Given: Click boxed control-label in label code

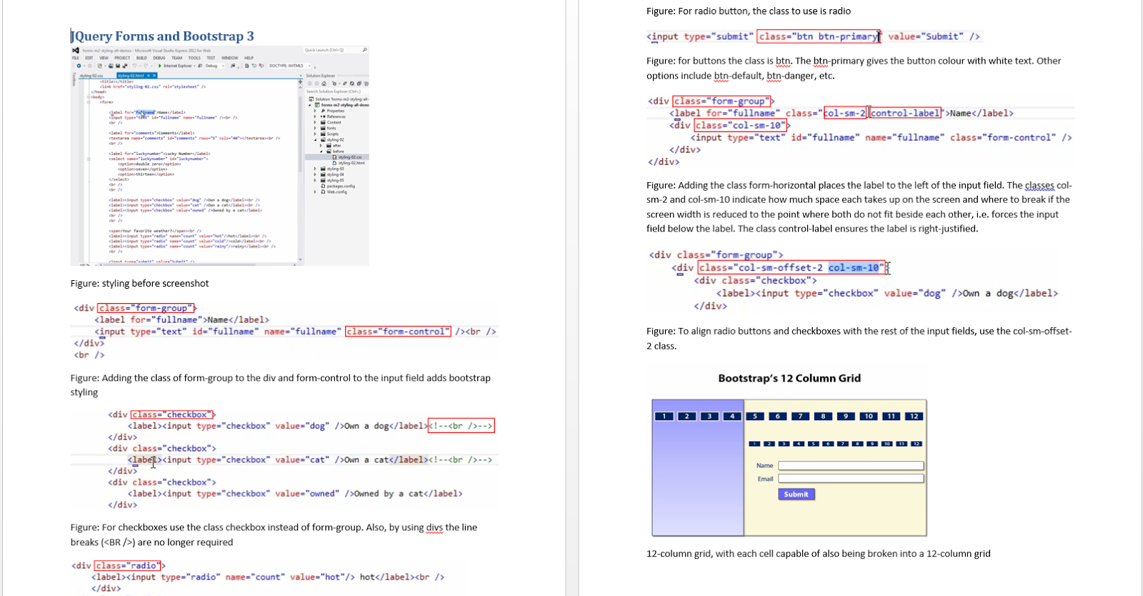Looking at the screenshot, I should [x=905, y=113].
